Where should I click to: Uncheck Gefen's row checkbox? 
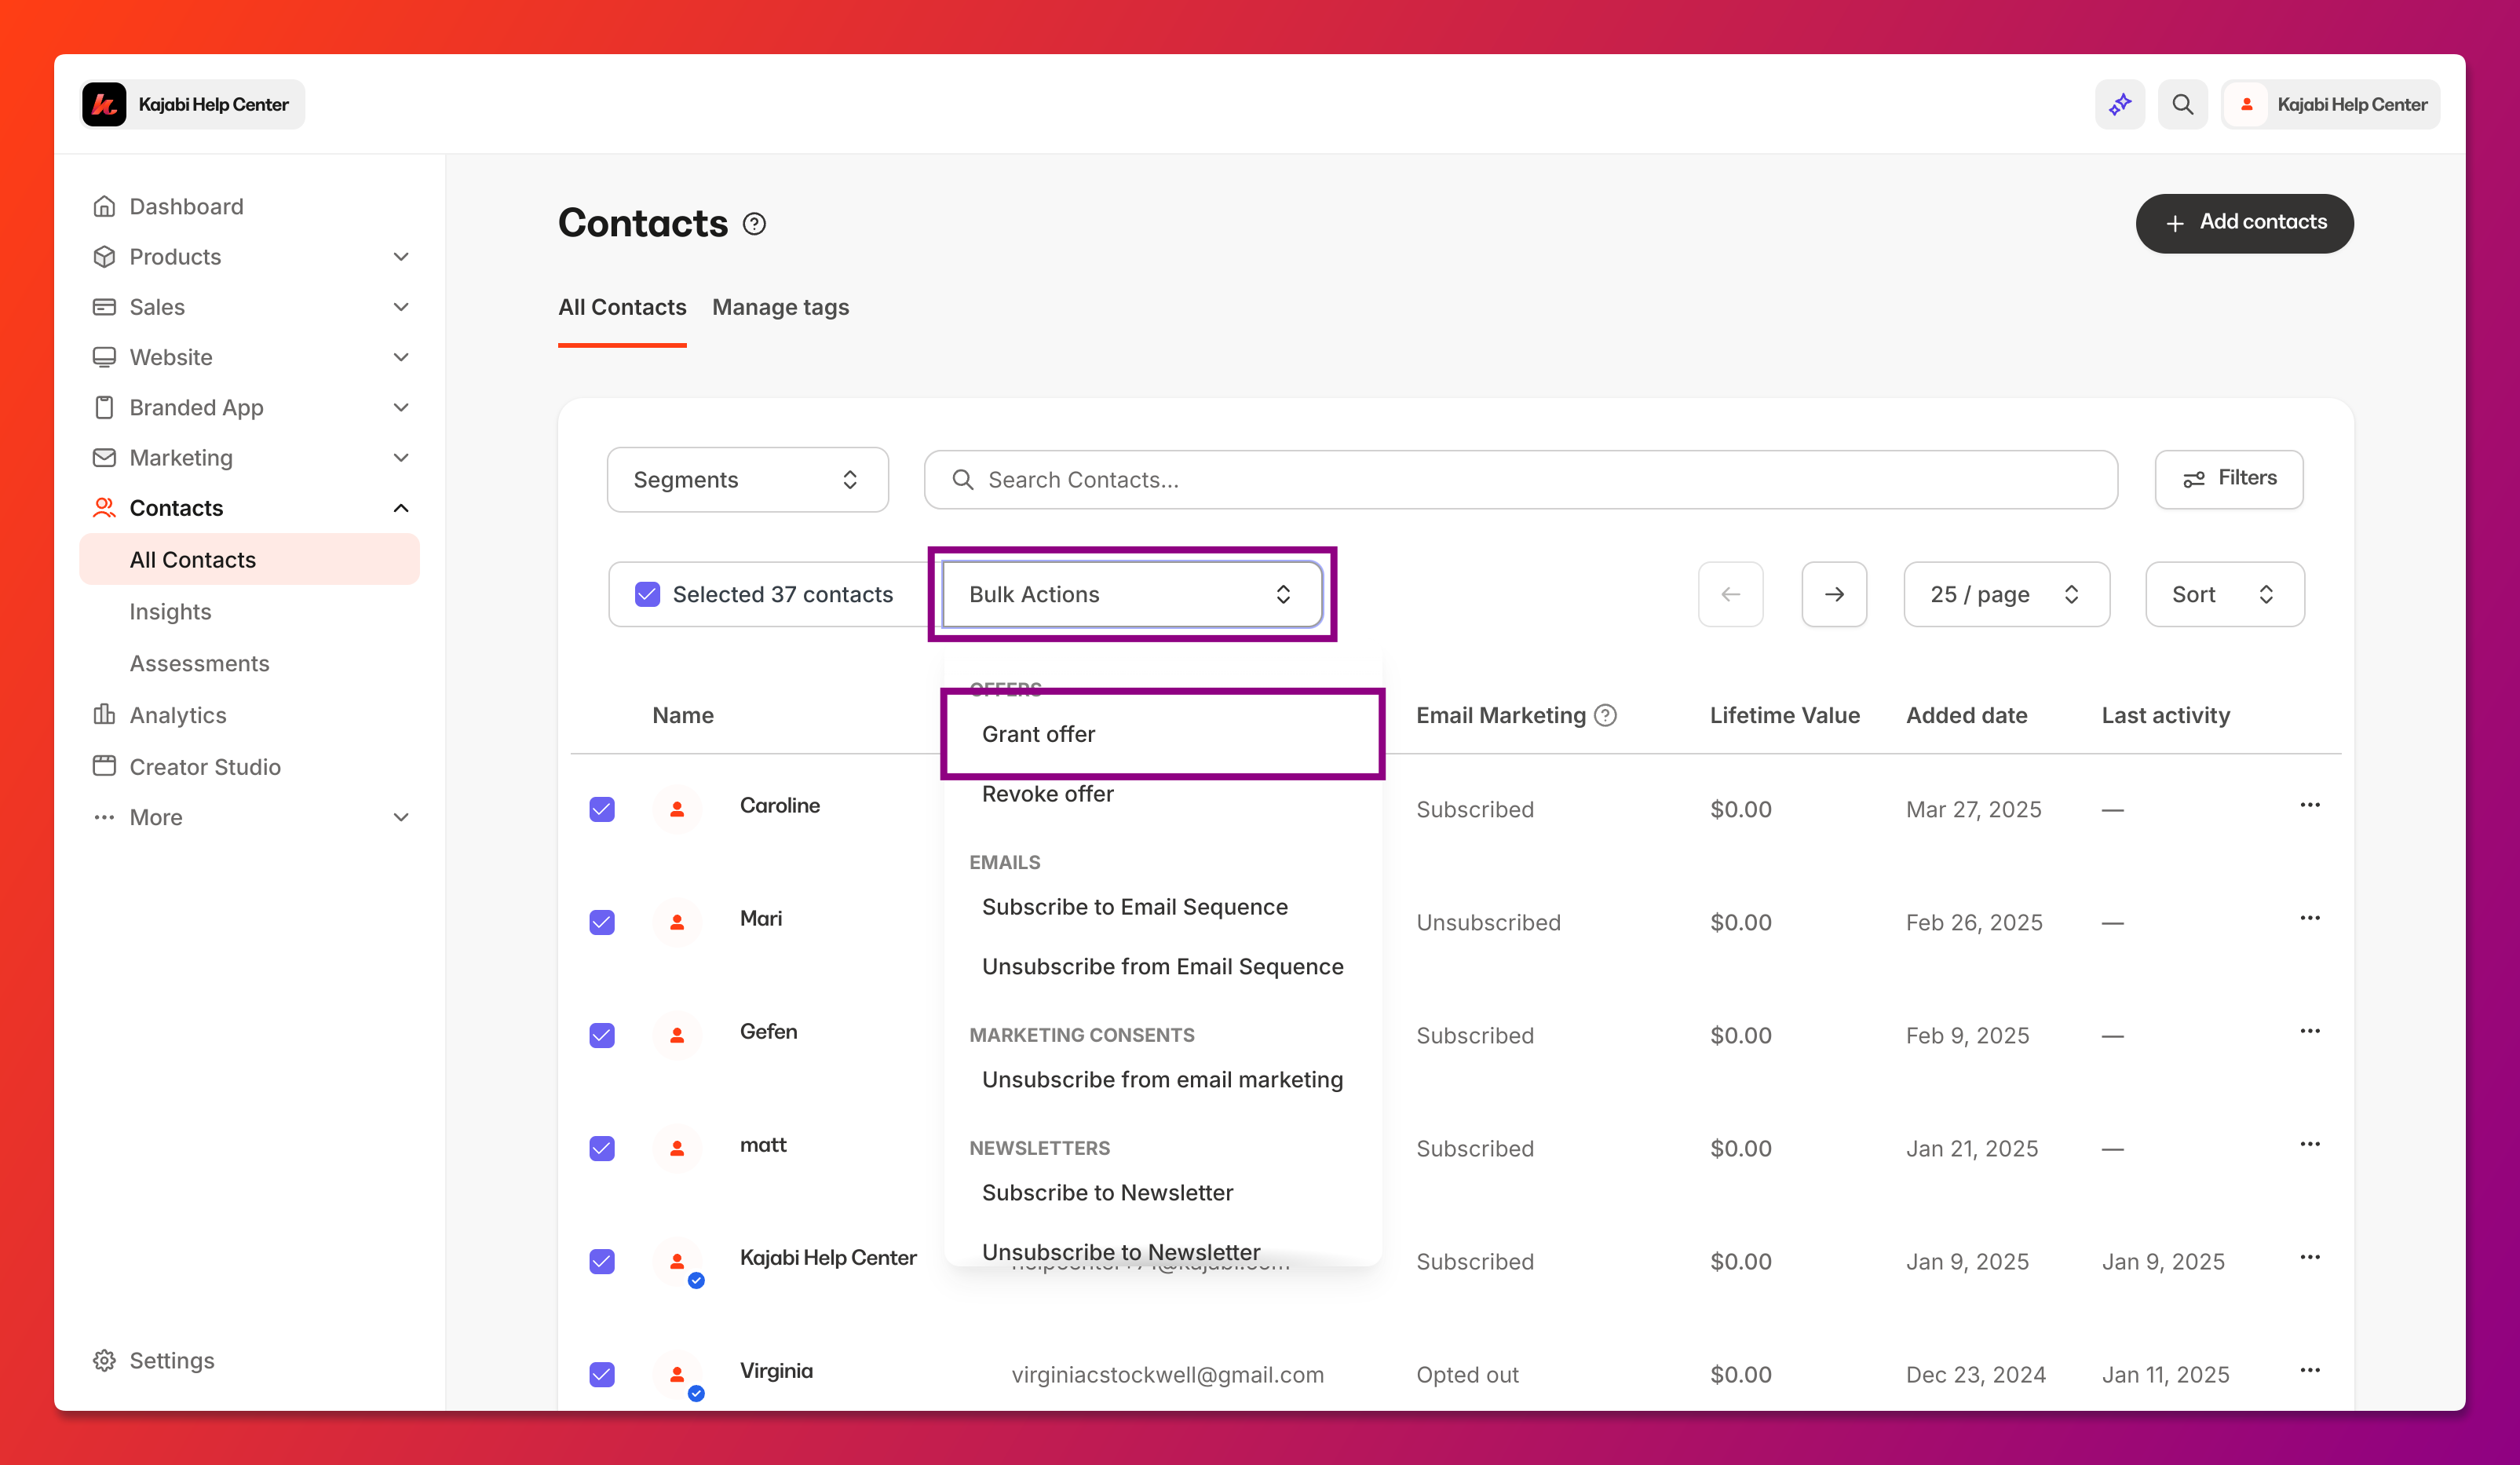(602, 1035)
